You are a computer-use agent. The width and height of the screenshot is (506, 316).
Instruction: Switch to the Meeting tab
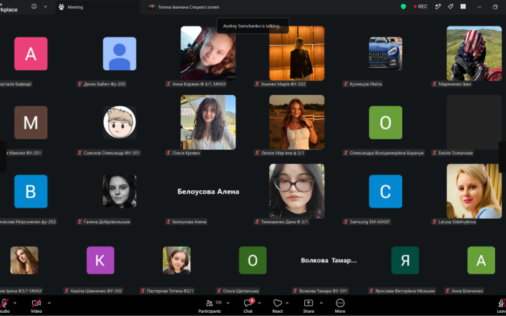71,7
